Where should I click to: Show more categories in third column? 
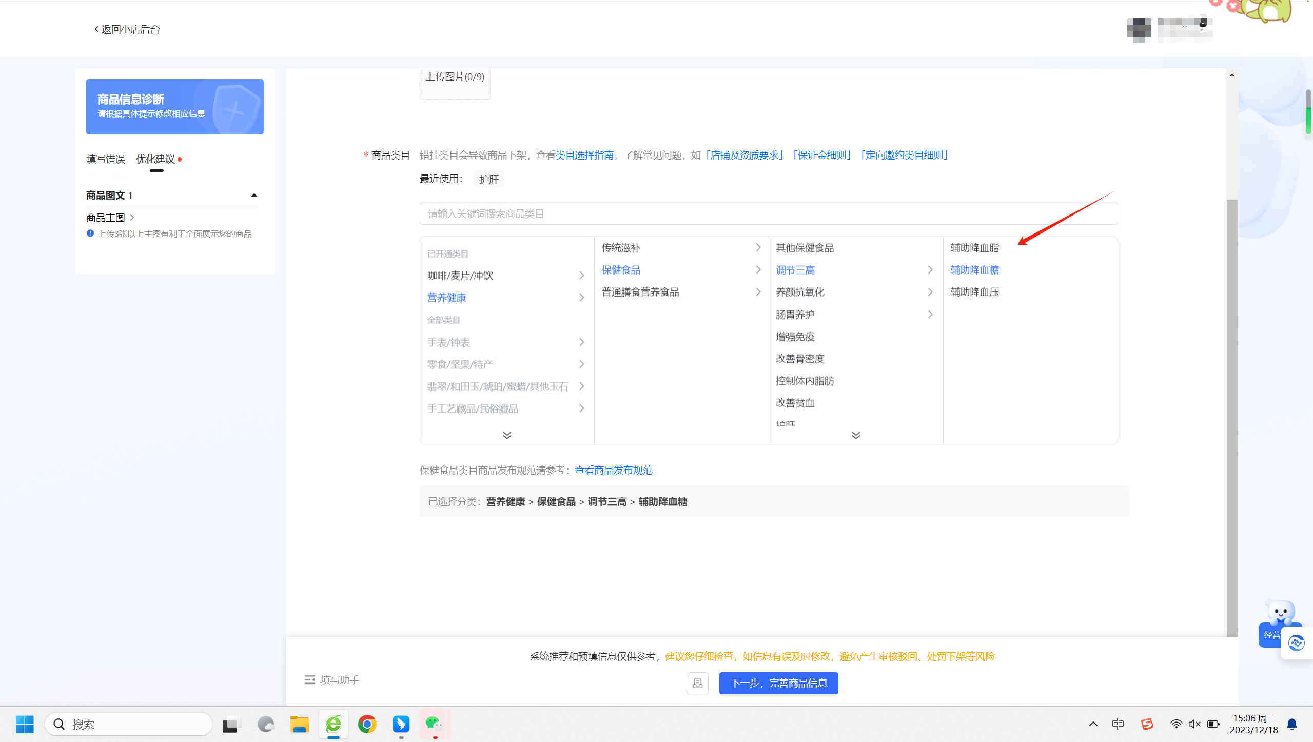point(856,435)
